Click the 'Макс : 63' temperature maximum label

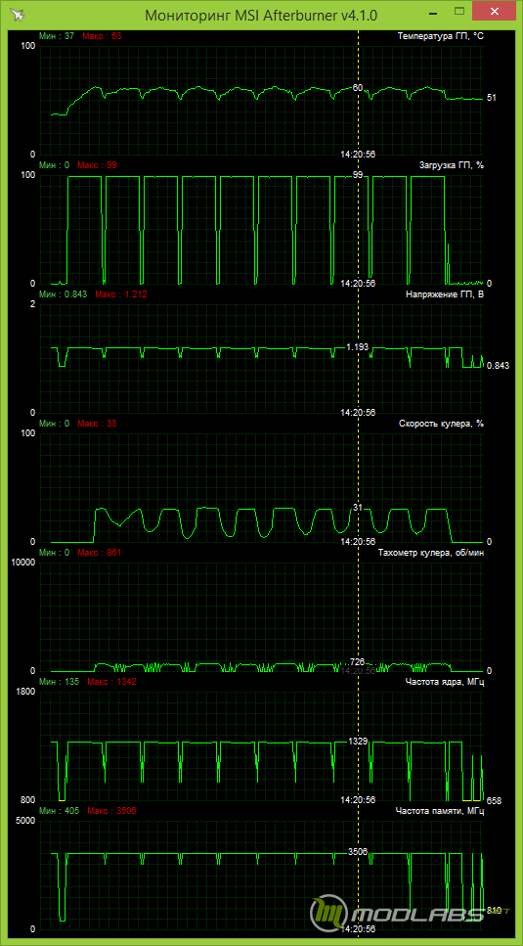tap(102, 36)
